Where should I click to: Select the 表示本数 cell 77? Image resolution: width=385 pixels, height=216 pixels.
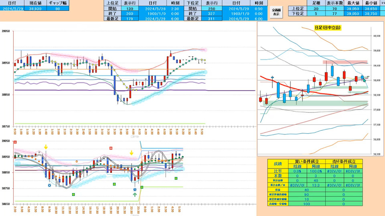[x=334, y=14]
